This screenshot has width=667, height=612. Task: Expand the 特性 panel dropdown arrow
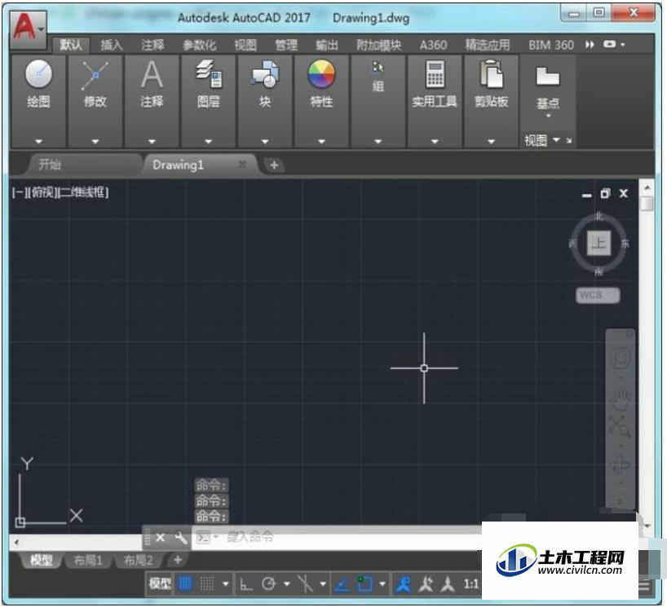tap(321, 141)
